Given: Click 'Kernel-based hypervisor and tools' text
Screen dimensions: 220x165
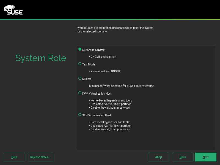Looking at the screenshot, I should click(x=111, y=100).
